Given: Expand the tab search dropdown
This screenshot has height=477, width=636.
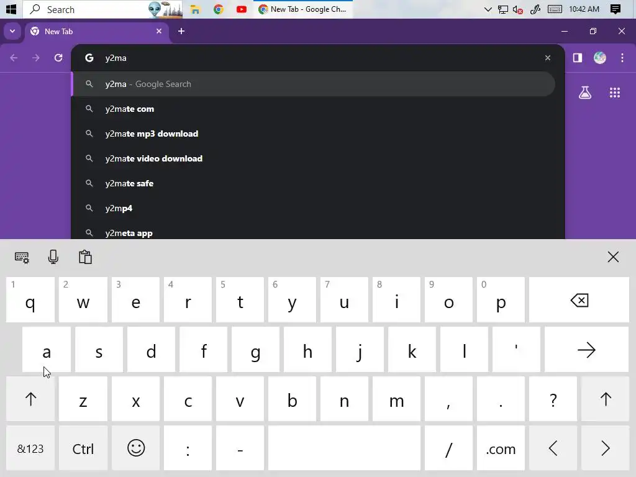Looking at the screenshot, I should click(x=12, y=31).
